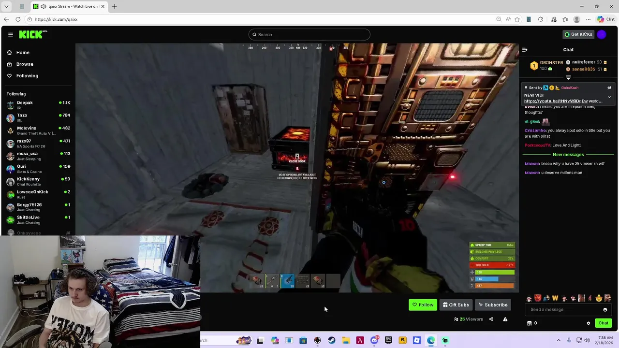Click the browser refresh button
Viewport: 619px width, 348px height.
click(18, 19)
